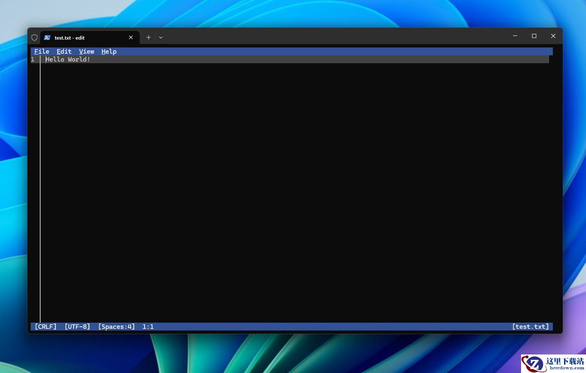586x373 pixels.
Task: Click the test.txt filename in the status bar
Action: coord(530,327)
